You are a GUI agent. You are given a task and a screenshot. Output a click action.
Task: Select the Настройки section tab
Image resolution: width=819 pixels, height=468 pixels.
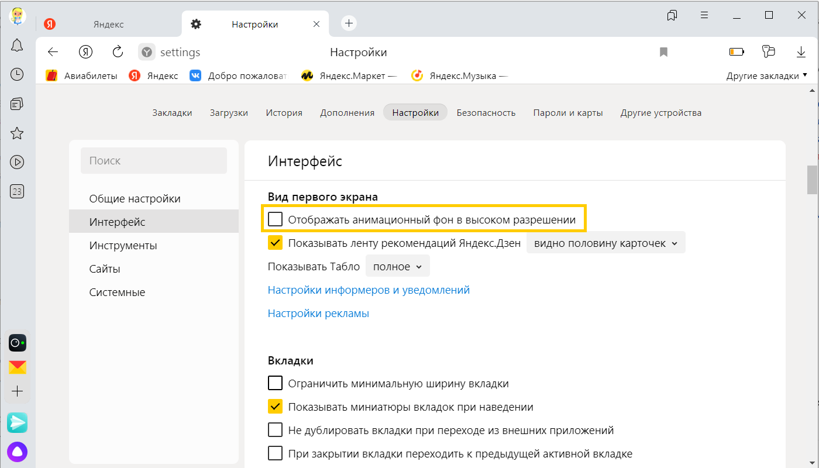(415, 112)
